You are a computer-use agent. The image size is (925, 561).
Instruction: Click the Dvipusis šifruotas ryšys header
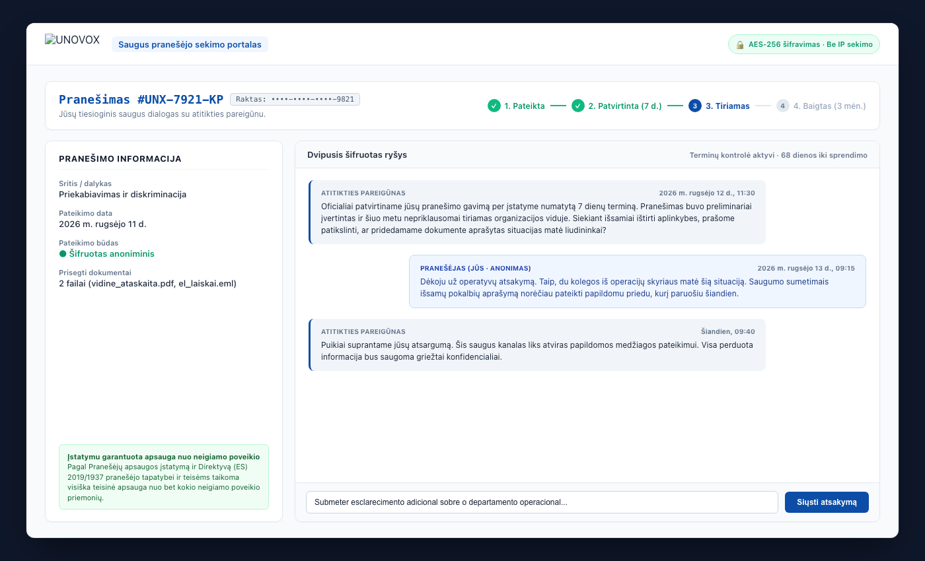357,155
